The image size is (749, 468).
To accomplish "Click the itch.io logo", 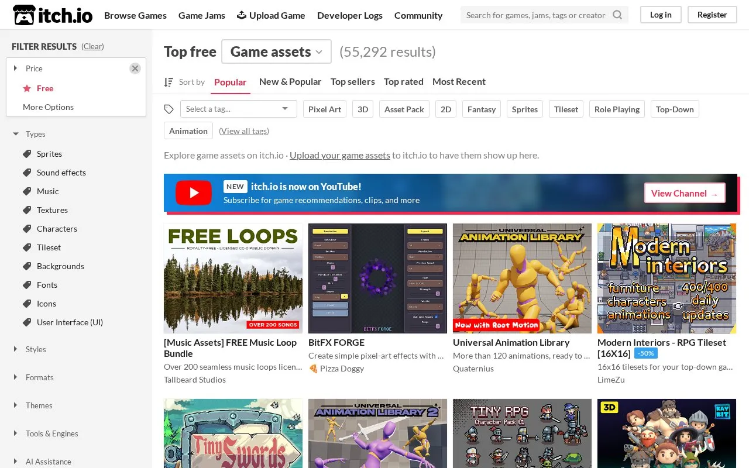I will tap(53, 15).
